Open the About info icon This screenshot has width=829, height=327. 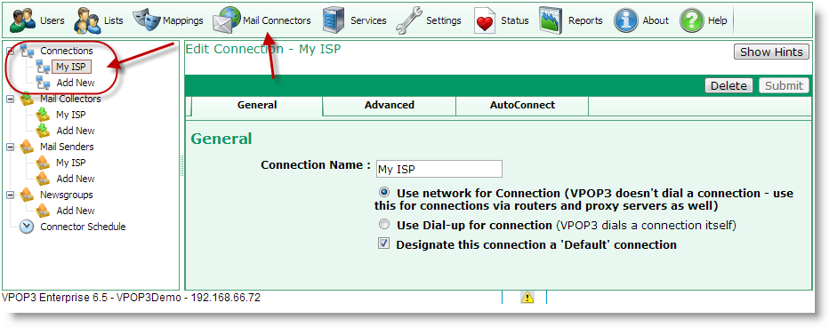pos(625,20)
